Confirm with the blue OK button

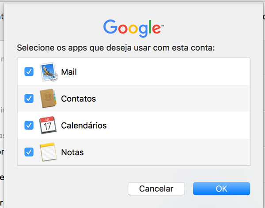pyautogui.click(x=221, y=189)
